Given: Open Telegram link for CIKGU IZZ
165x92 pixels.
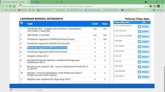Looking at the screenshot, I should point(144,57).
